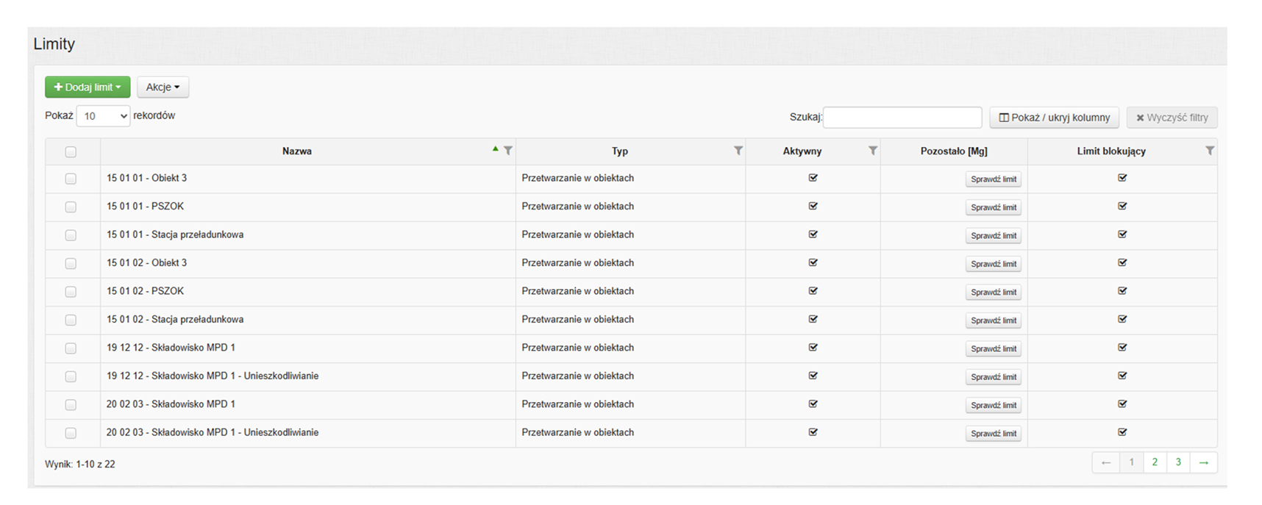Go to next page with arrow
1262x505 pixels.
pyautogui.click(x=1203, y=462)
